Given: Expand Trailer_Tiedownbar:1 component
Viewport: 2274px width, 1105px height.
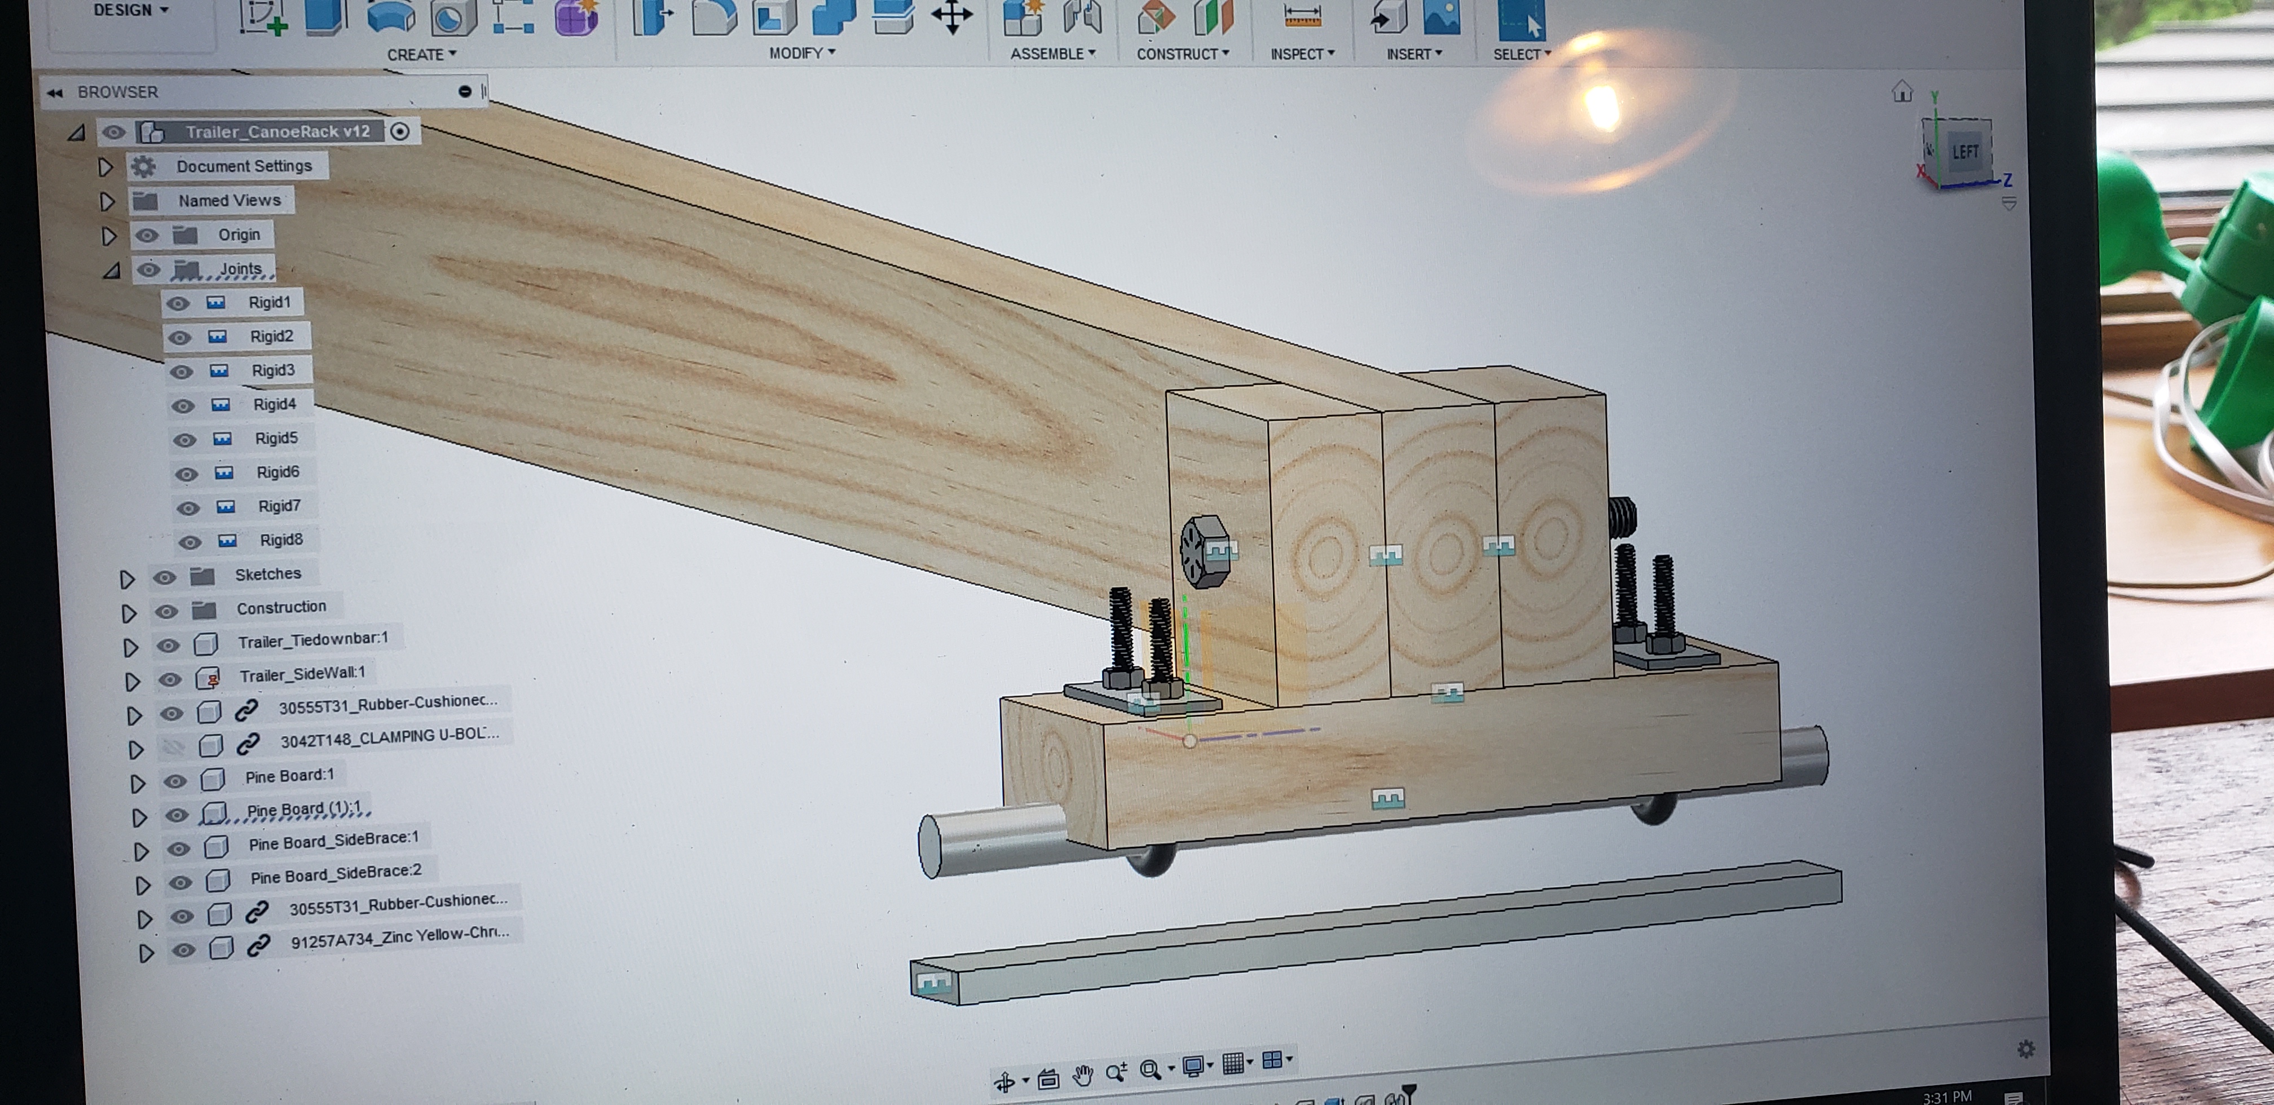Looking at the screenshot, I should click(x=130, y=647).
